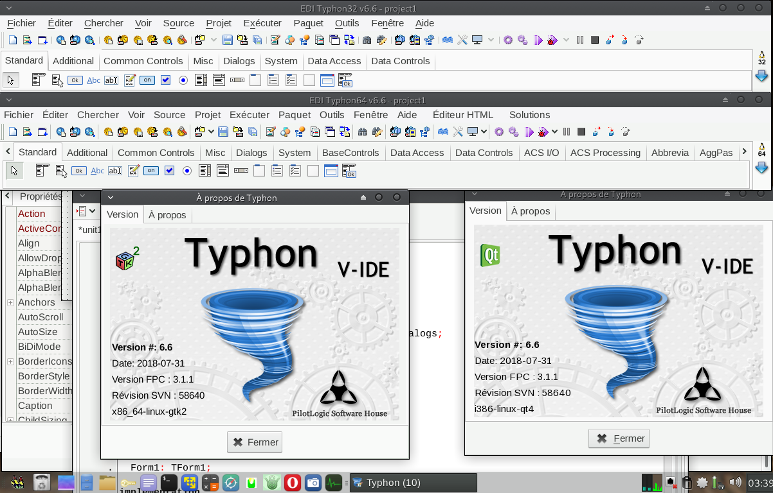The image size is (773, 493).
Task: Click the Save floppy icon in Typhon64 toolbar
Action: [223, 132]
